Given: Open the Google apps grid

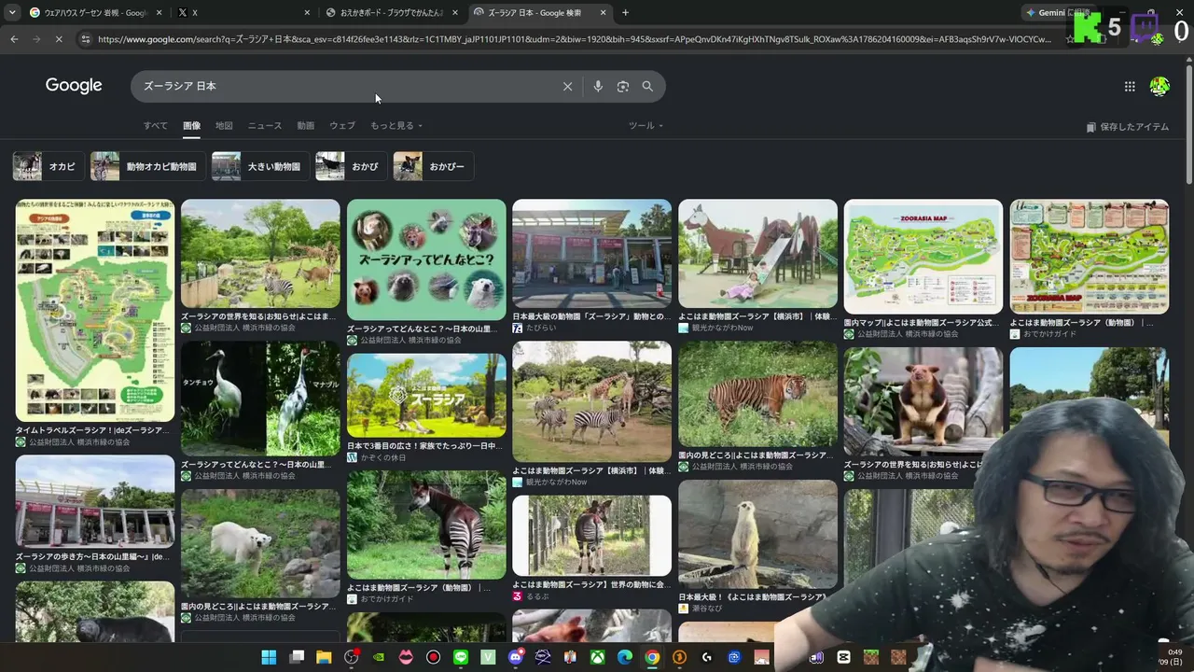Looking at the screenshot, I should (1130, 86).
